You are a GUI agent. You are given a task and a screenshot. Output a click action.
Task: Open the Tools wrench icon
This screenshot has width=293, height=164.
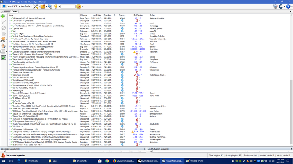tap(35, 7)
